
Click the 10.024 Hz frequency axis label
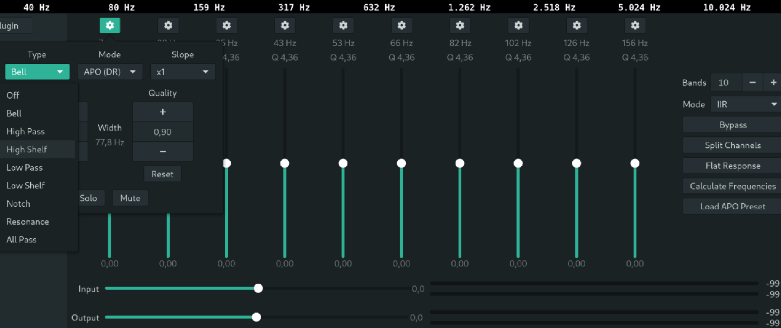point(727,8)
